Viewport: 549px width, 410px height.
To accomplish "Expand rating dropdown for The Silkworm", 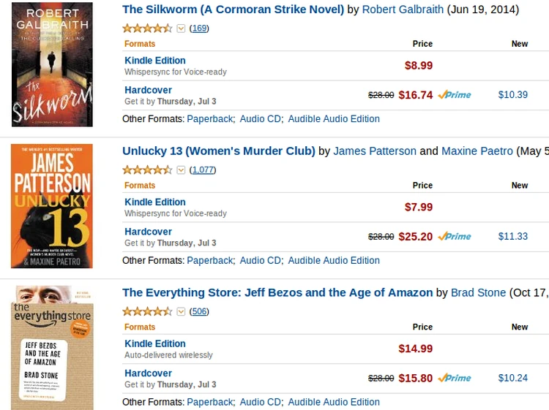I will click(181, 29).
